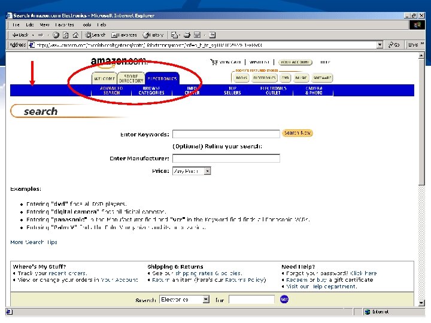Open the DVD featured store button
This screenshot has width=431, height=323.
point(286,78)
